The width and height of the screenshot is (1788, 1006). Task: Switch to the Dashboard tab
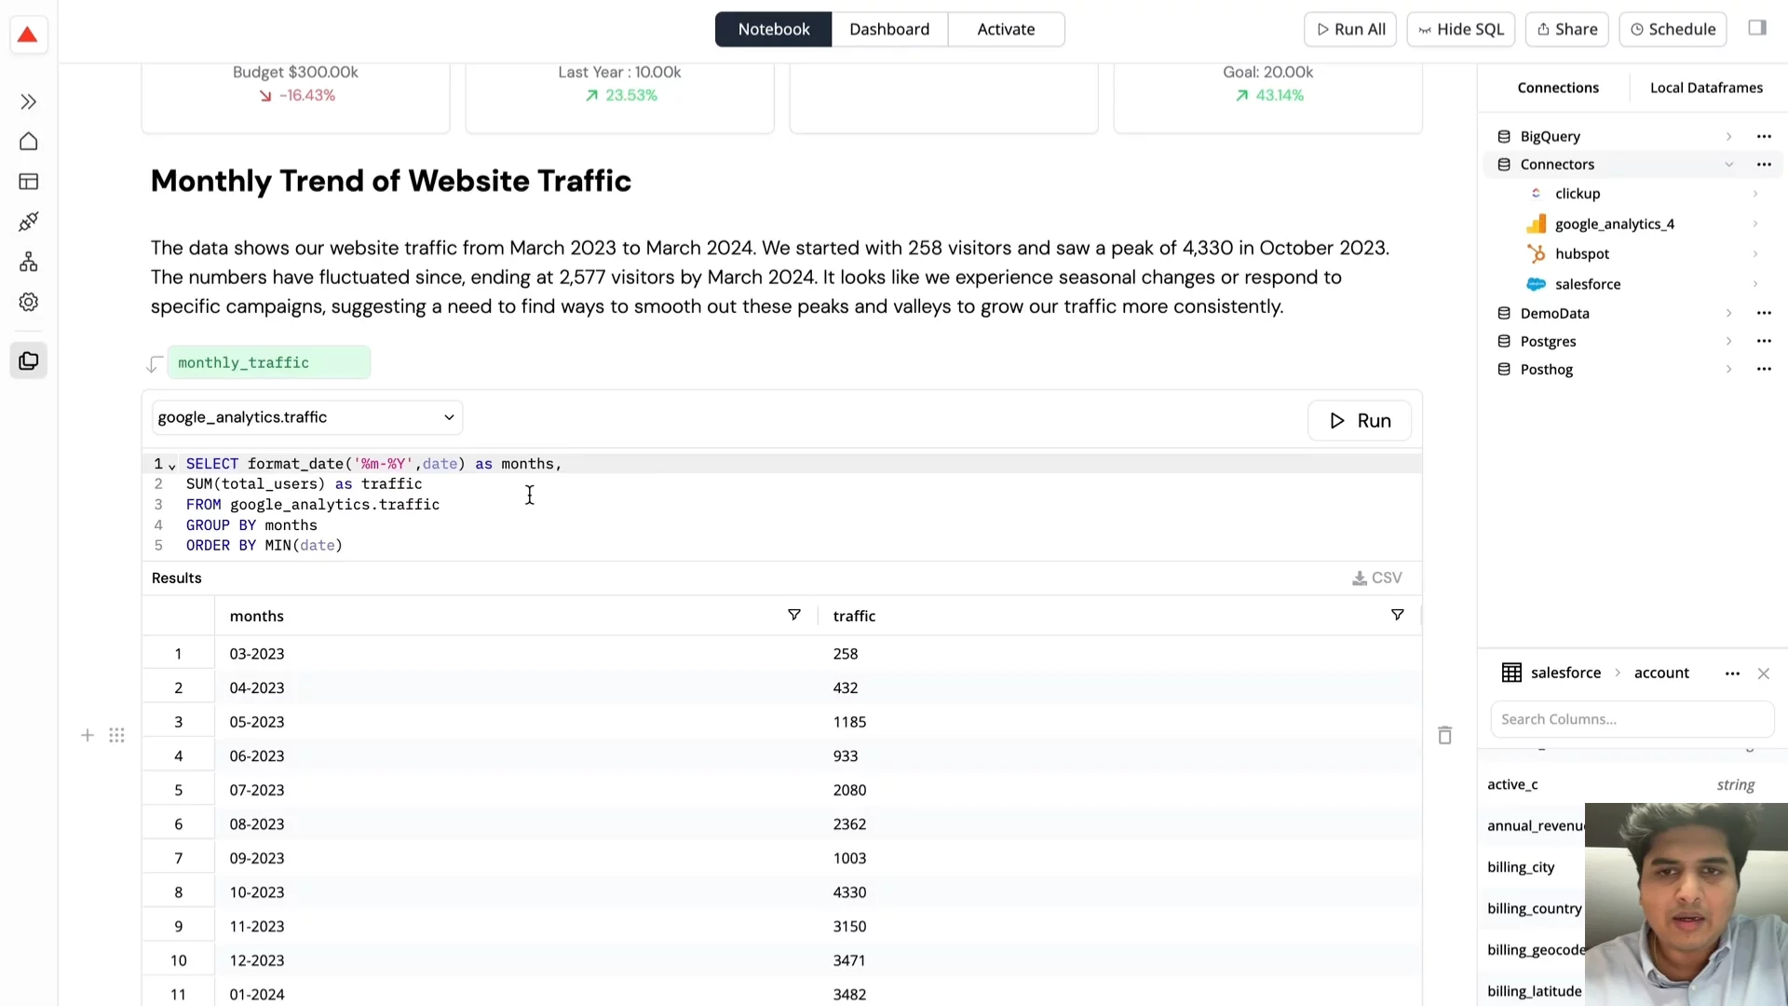pyautogui.click(x=888, y=29)
